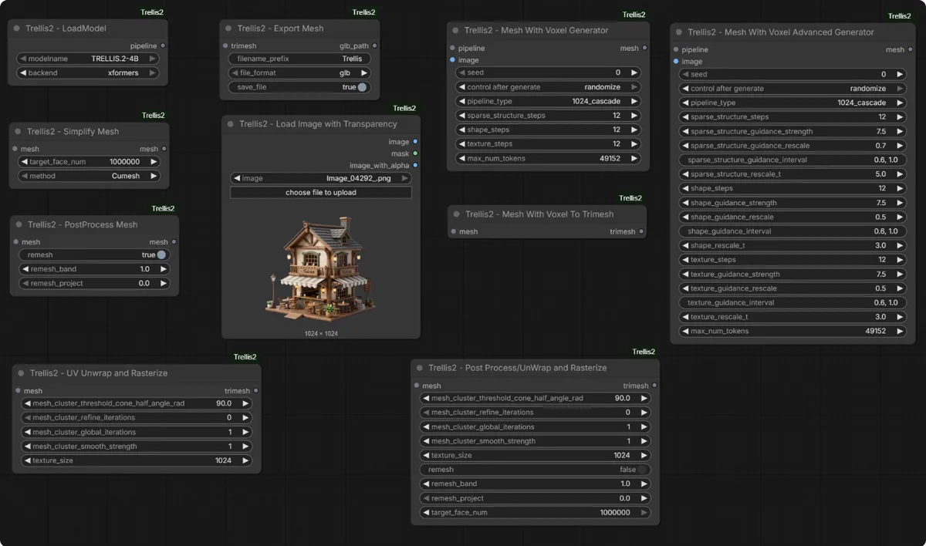The image size is (926, 546).
Task: Click the pipeline output socket on LoadModel node
Action: [x=163, y=46]
